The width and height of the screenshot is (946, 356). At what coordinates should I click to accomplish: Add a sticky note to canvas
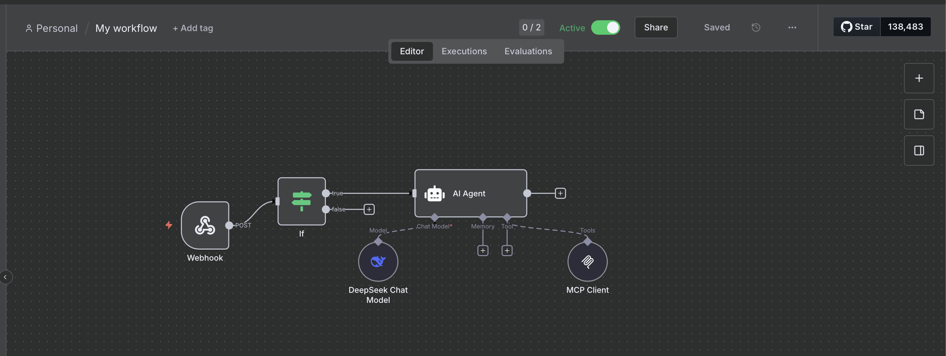919,114
